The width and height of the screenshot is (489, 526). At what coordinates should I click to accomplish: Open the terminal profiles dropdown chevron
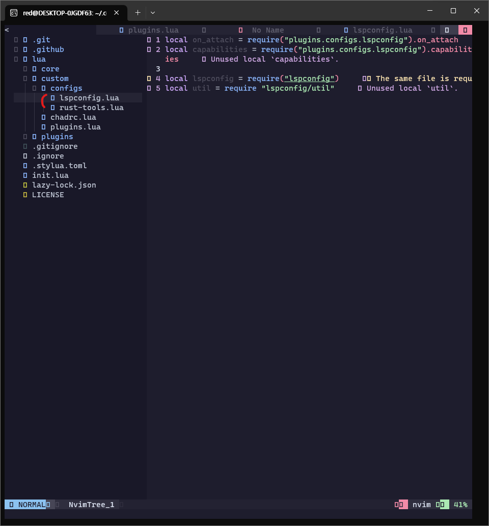[153, 13]
